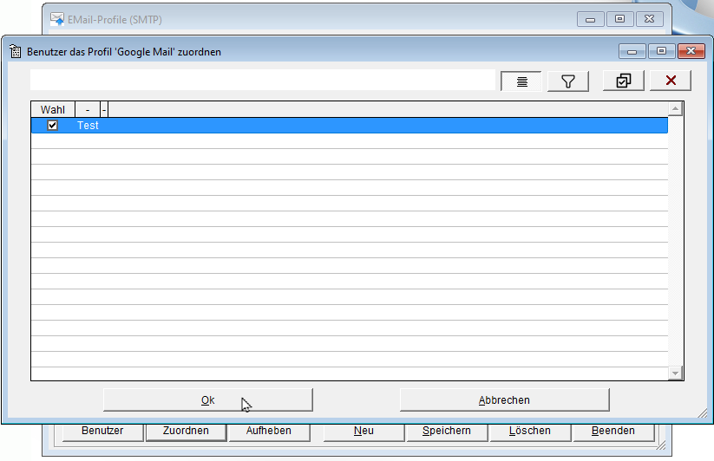
Task: Maximize the Benutzer zuordnen dialog
Action: pos(662,51)
